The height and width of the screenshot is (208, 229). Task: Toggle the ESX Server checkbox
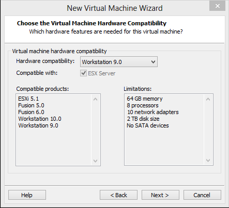click(x=84, y=73)
